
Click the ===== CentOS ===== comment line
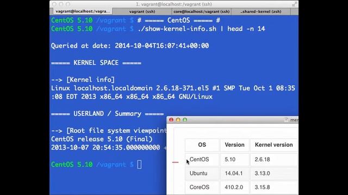pos(179,21)
